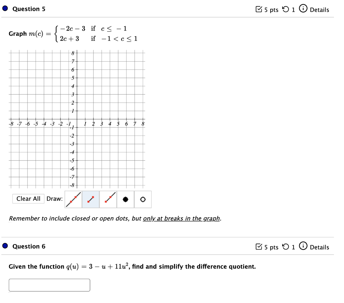Toggle the closed dot drawing mode

[x=125, y=199]
